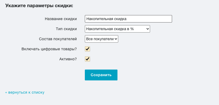
Task: Toggle the 'Активно?' checkbox
Action: [x=87, y=59]
